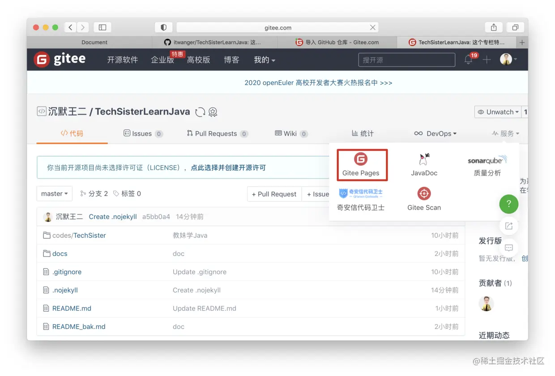Expand the 服务 dropdown
The width and height of the screenshot is (555, 376).
[x=505, y=133]
